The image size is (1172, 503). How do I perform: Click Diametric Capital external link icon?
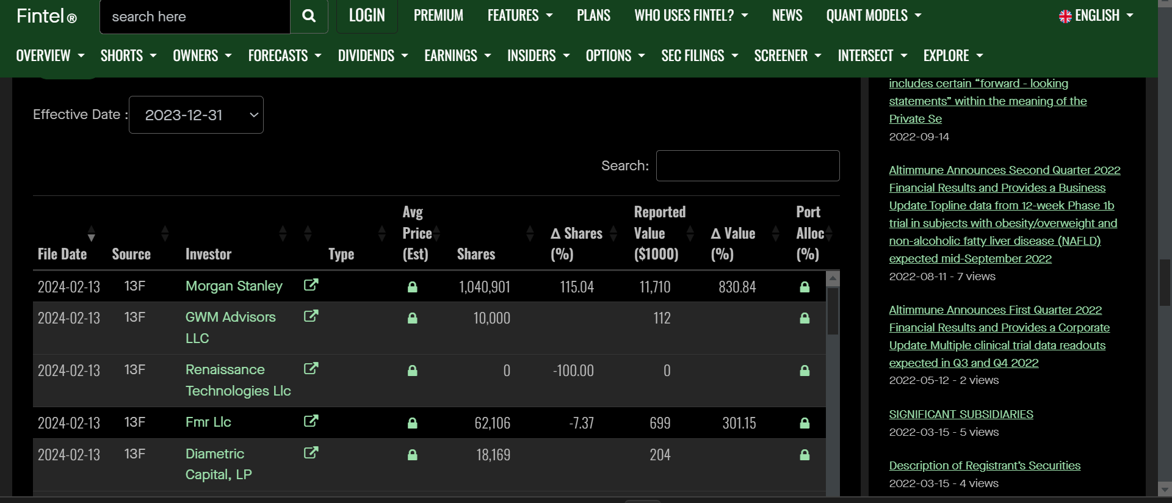[311, 453]
